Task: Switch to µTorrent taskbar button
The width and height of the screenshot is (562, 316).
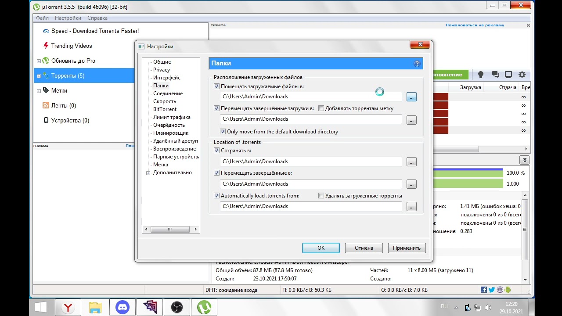Action: click(x=204, y=307)
